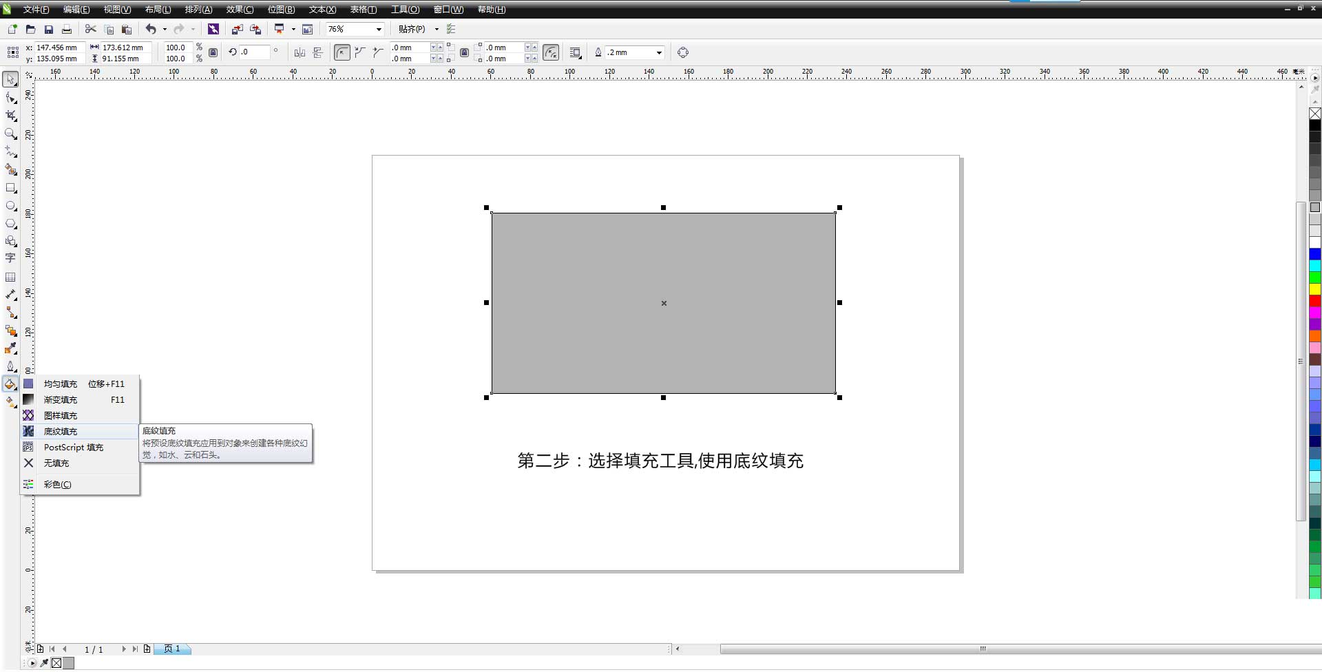This screenshot has width=1322, height=672.
Task: Select the Interactive fill tool
Action: [x=11, y=402]
